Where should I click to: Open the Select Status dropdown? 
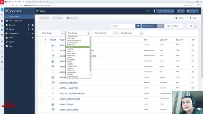(x=52, y=33)
